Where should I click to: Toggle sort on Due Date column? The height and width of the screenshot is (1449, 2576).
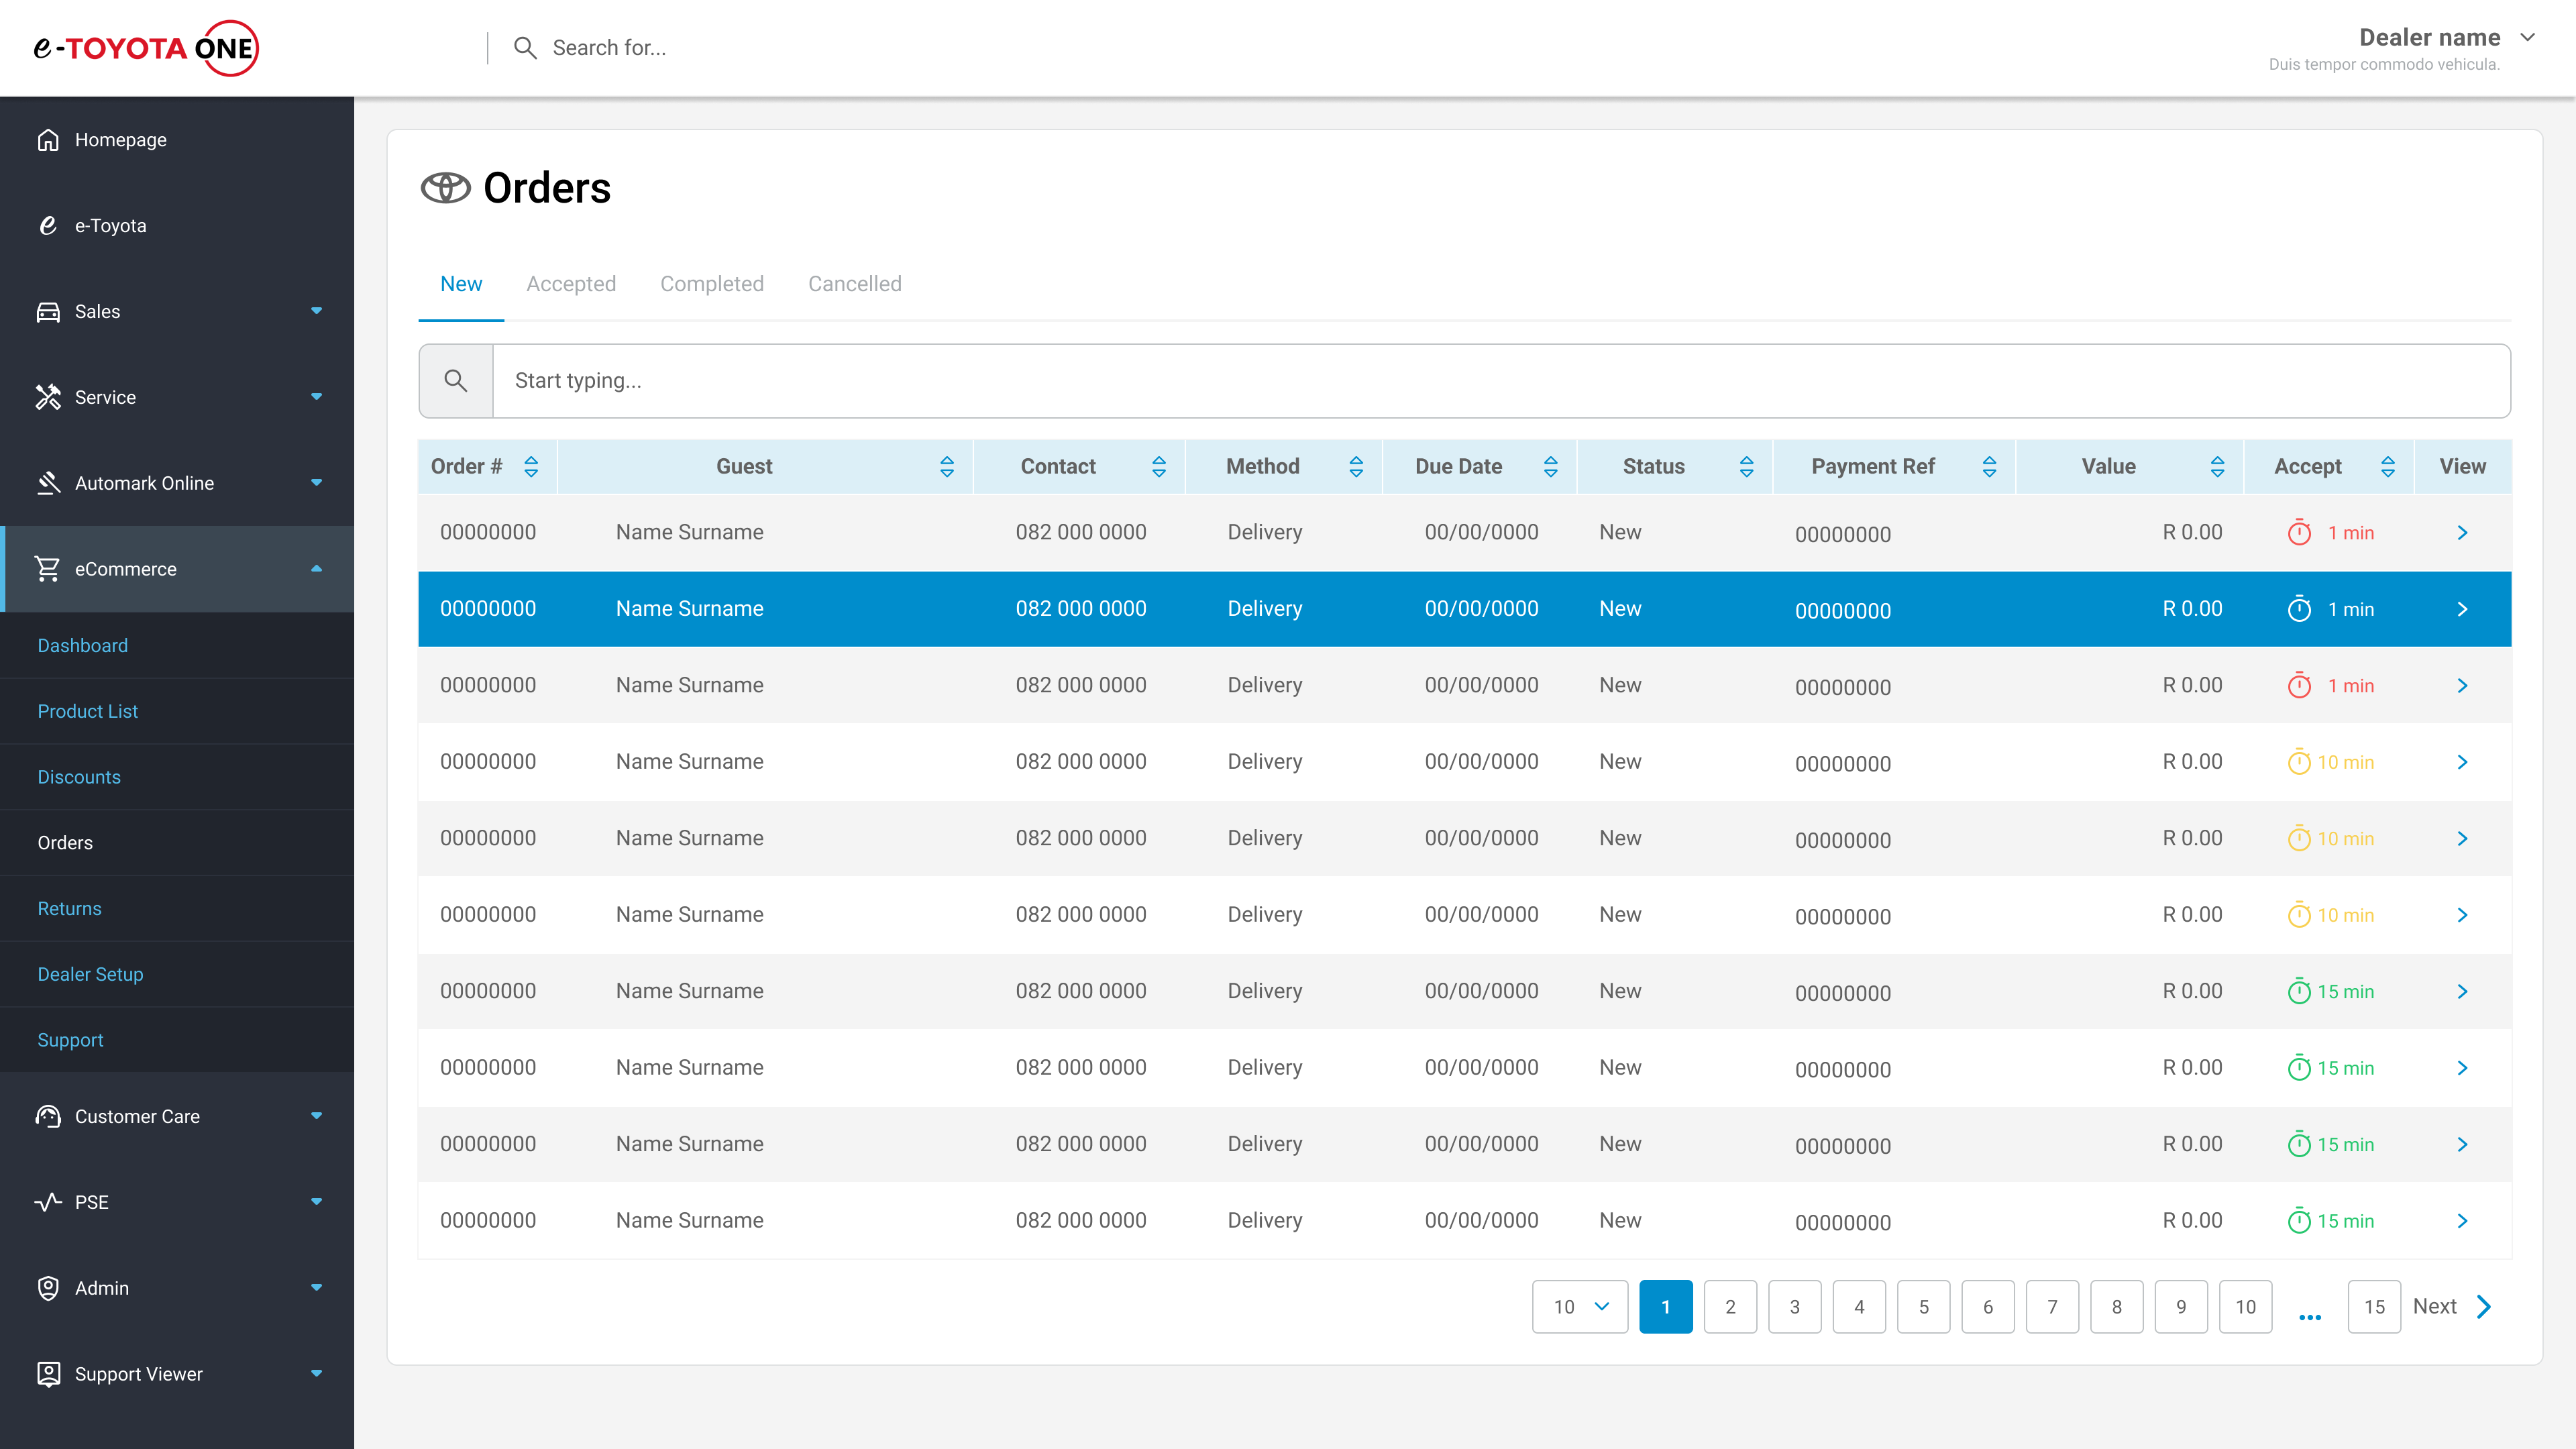tap(1550, 467)
